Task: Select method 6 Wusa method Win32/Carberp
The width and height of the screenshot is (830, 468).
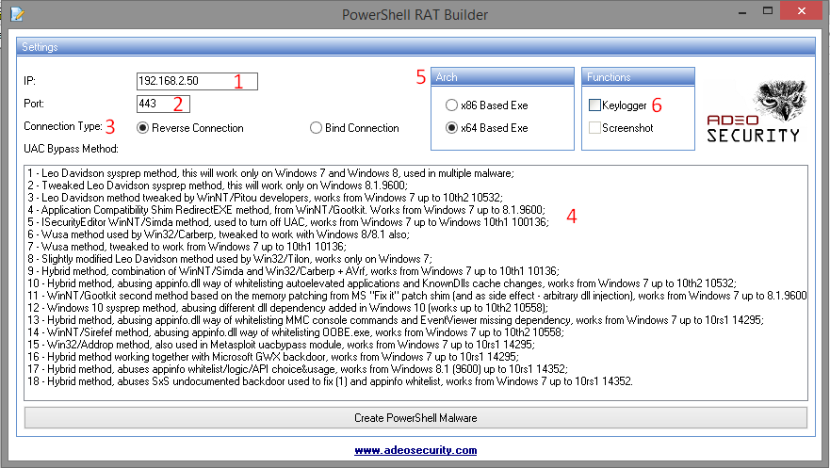Action: pyautogui.click(x=219, y=234)
